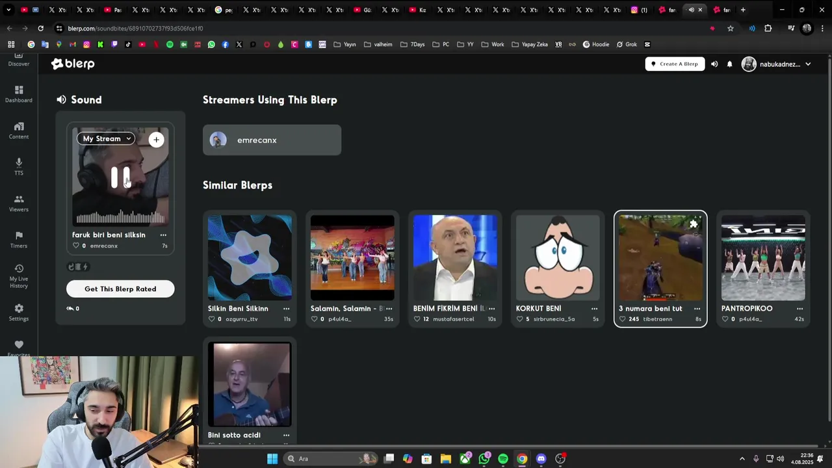Like the KORKUT BENI blerp
The image size is (832, 468).
click(x=519, y=319)
